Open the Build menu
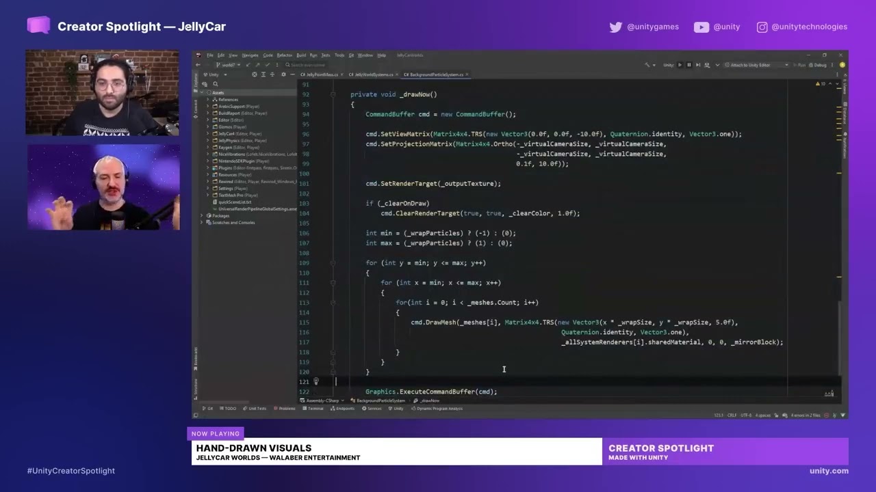This screenshot has width=876, height=492. pos(301,55)
